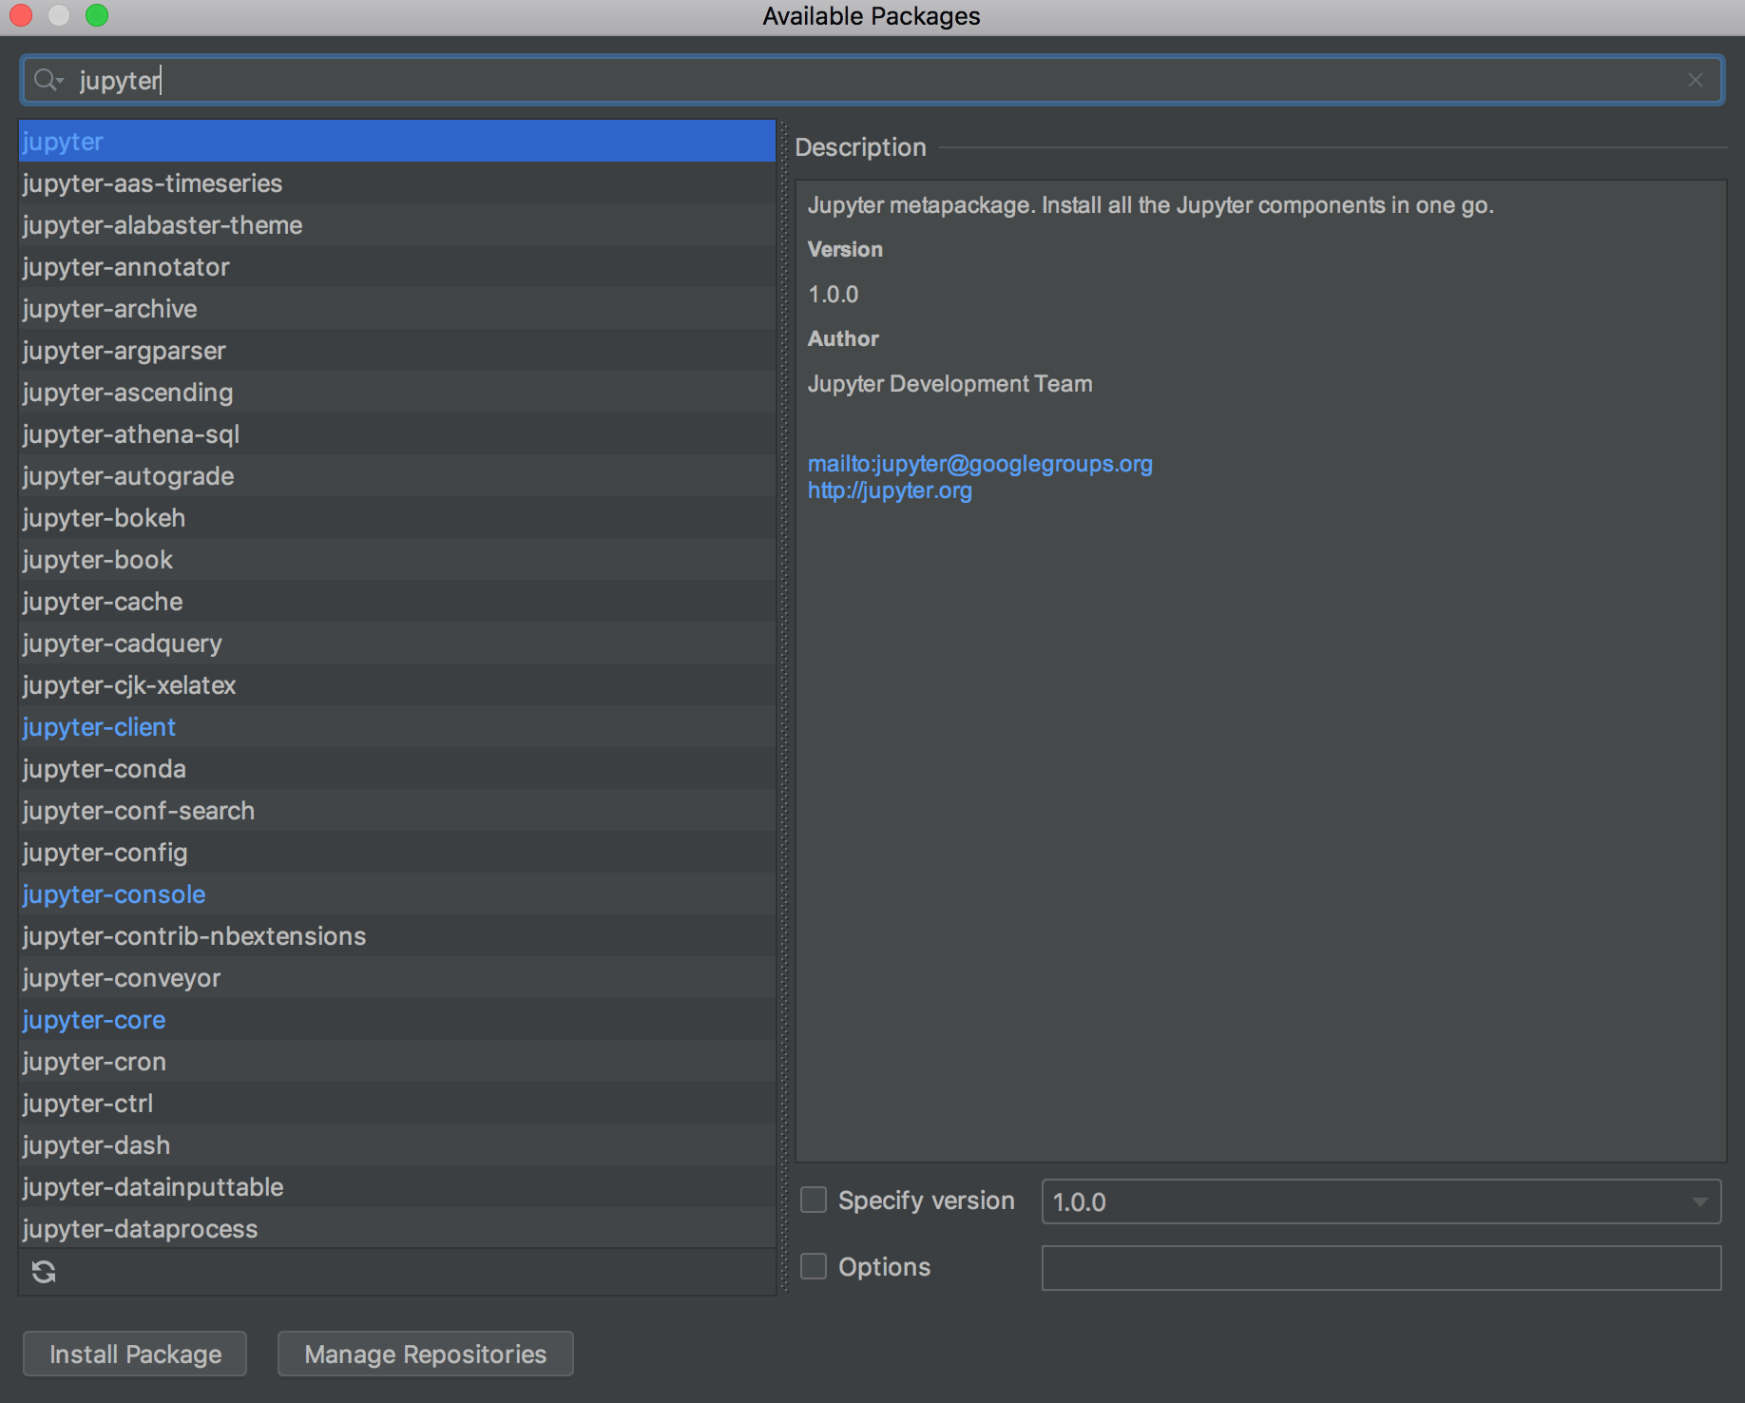This screenshot has height=1403, width=1745.
Task: Select jupyter-aas-timeseries in the list
Action: tap(397, 183)
